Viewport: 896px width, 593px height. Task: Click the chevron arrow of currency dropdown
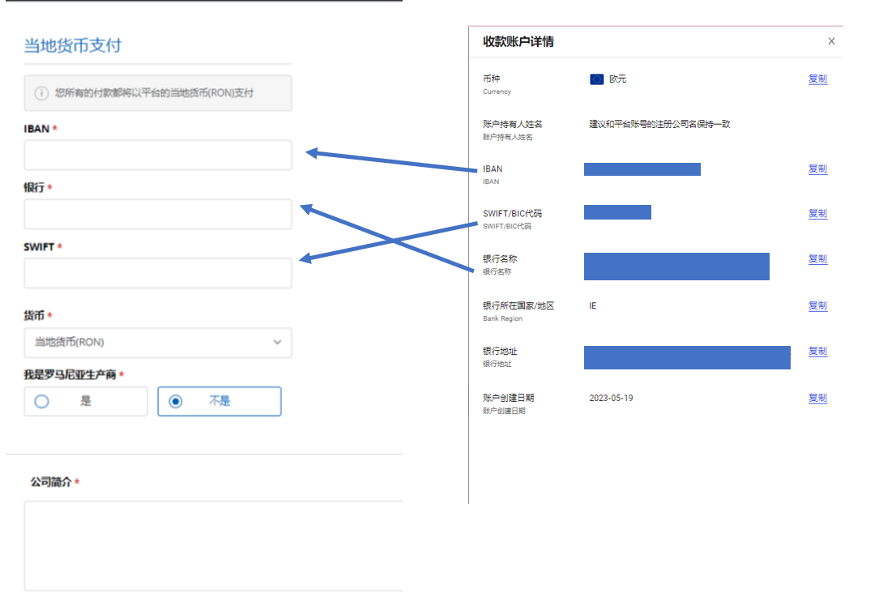pos(277,343)
